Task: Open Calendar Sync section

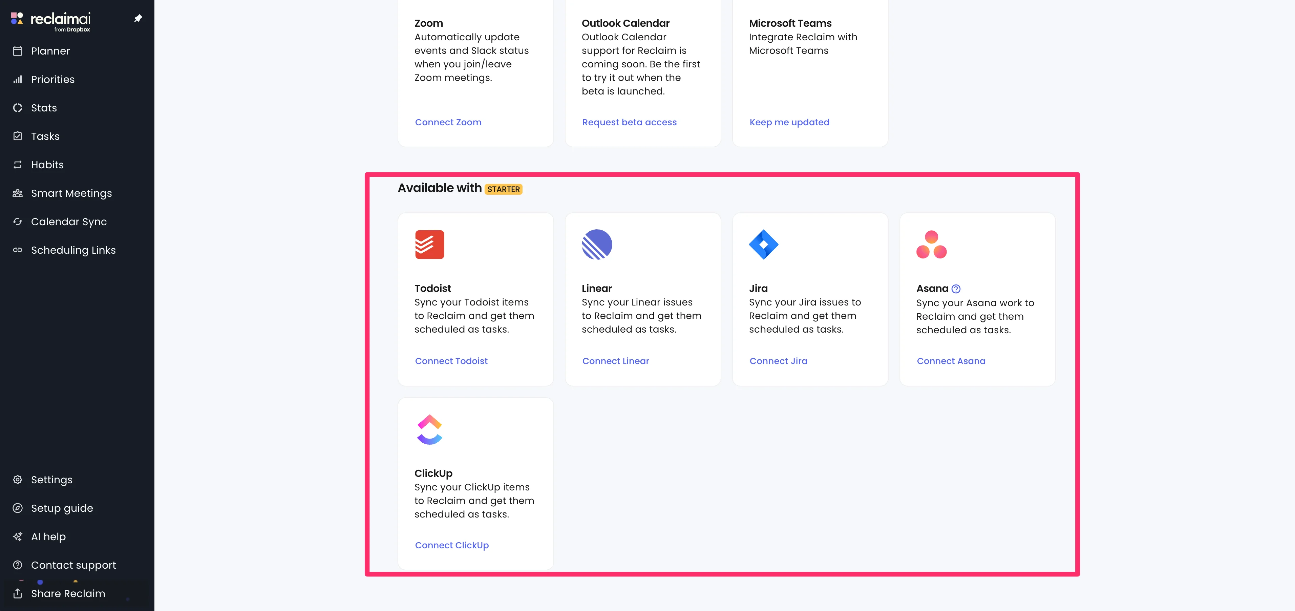Action: [x=69, y=222]
